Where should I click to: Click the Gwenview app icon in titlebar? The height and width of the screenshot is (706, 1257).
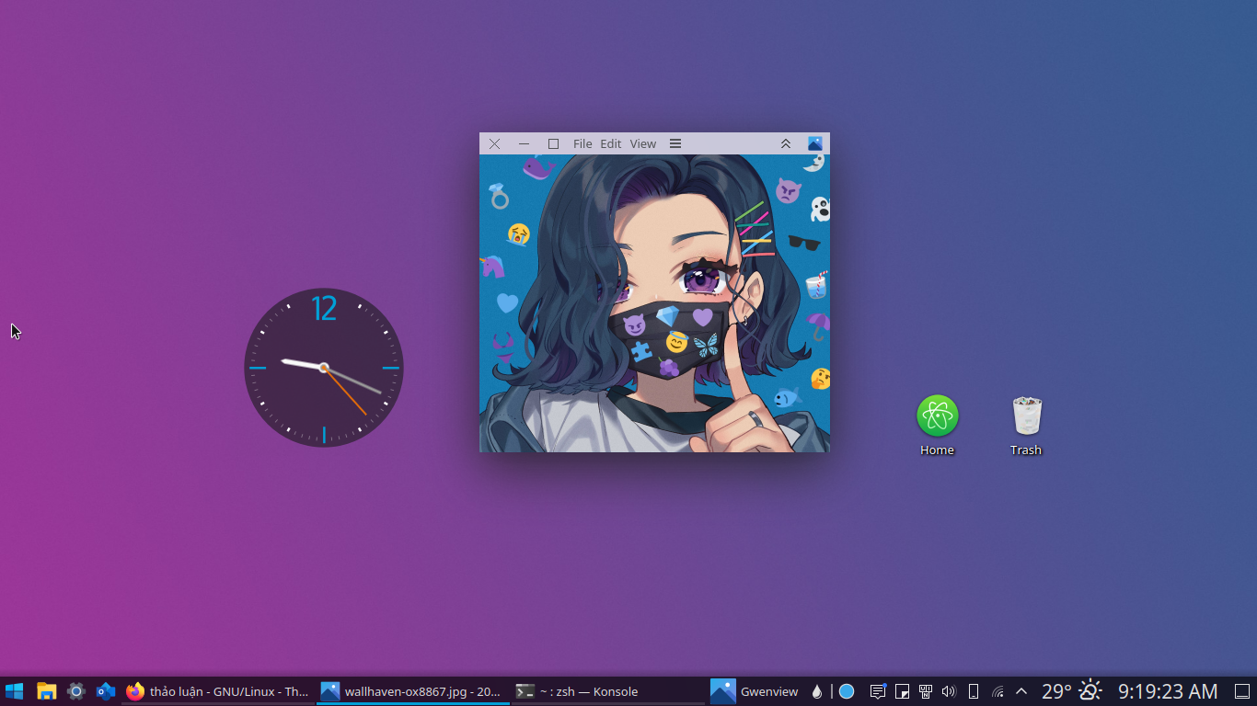[x=815, y=143]
